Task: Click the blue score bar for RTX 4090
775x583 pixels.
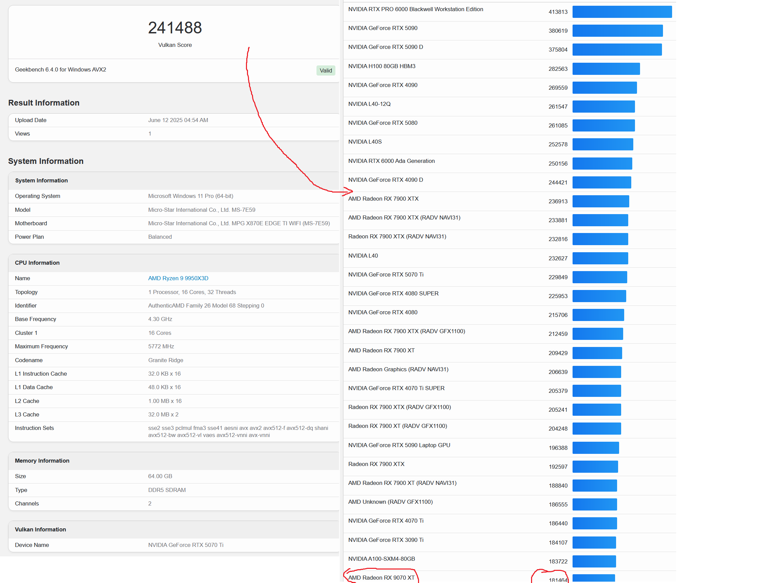Action: click(604, 88)
